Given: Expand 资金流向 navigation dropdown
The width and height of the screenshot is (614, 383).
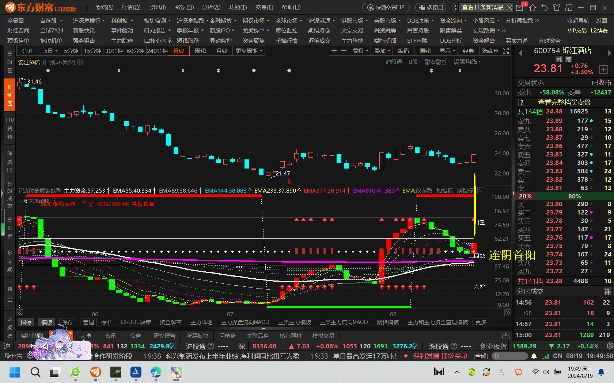Looking at the screenshot, I should pos(453,21).
